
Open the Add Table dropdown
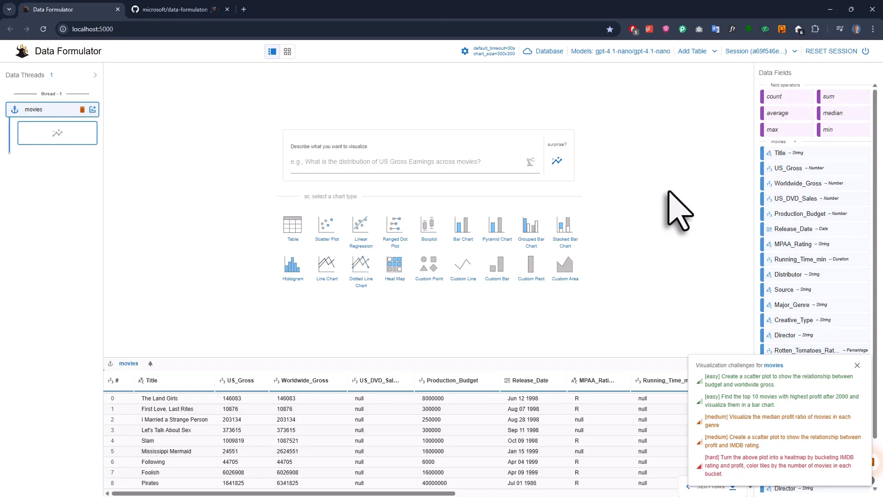[x=697, y=51]
